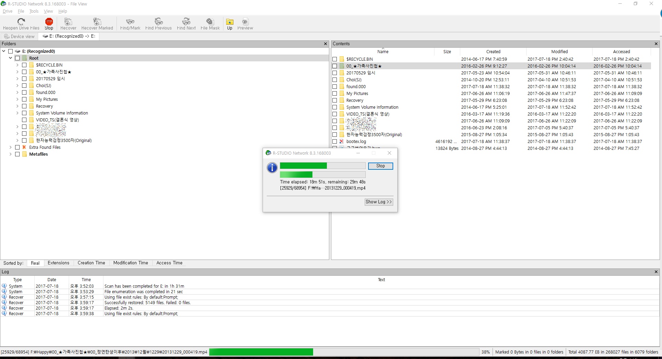The width and height of the screenshot is (662, 359).
Task: Open the Drive menu
Action: [8, 11]
